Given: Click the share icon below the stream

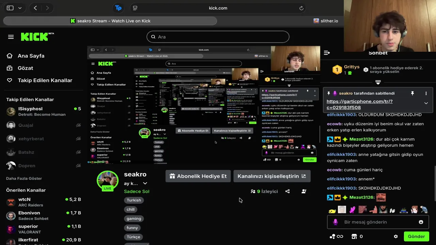Looking at the screenshot, I should [287, 191].
